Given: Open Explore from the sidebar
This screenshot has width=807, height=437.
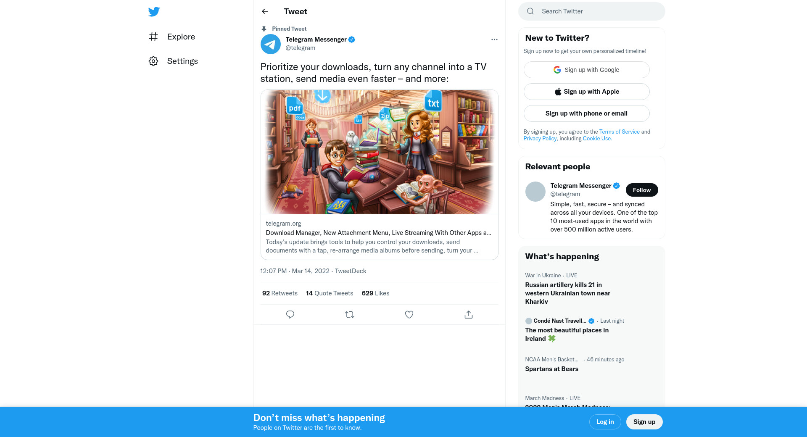Looking at the screenshot, I should pyautogui.click(x=181, y=37).
